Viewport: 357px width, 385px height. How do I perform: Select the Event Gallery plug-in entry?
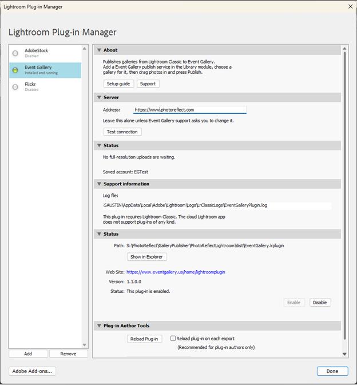coord(45,70)
